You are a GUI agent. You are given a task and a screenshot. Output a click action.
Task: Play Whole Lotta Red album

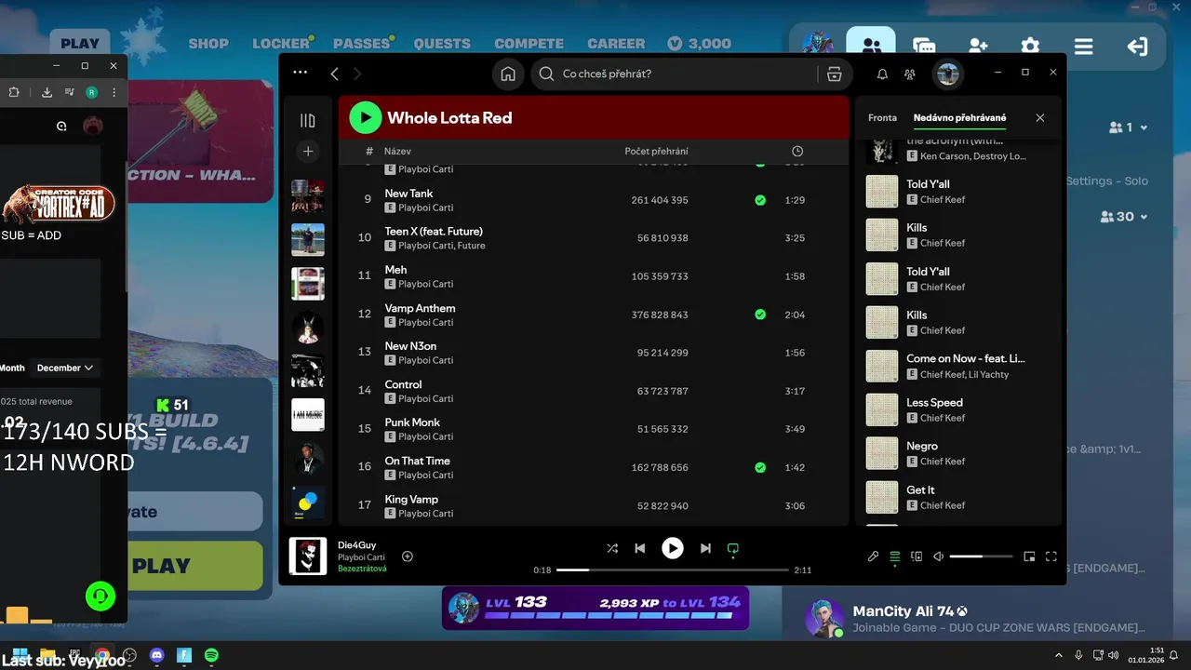point(366,117)
